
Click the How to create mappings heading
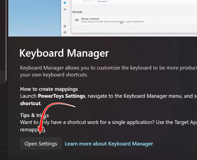(x=49, y=89)
